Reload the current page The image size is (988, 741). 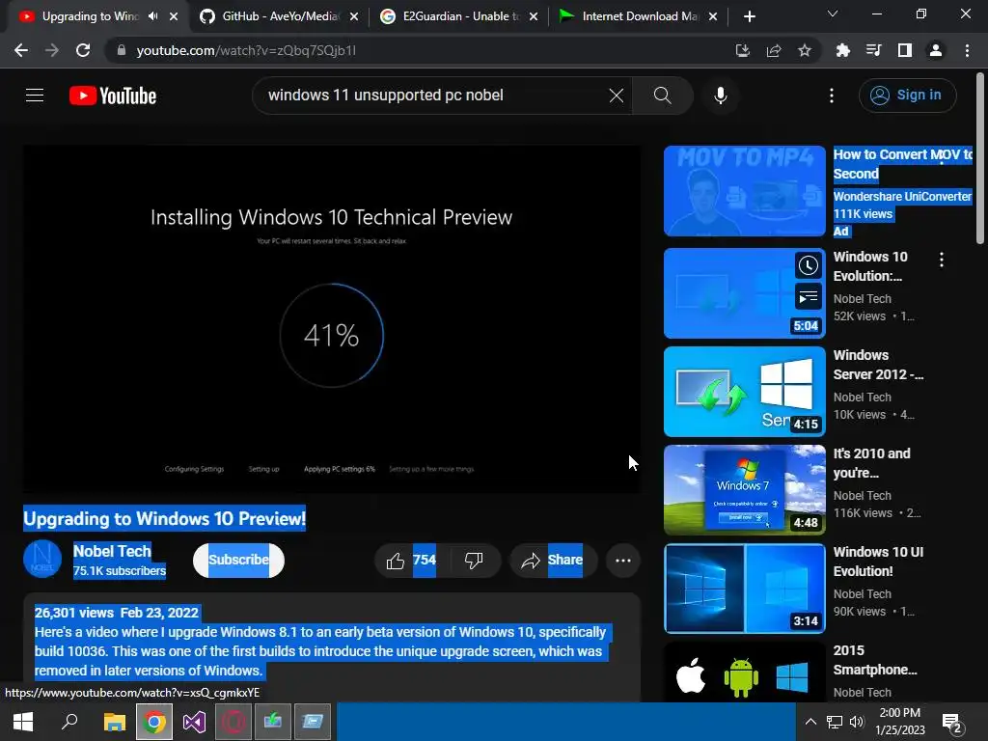pyautogui.click(x=83, y=50)
